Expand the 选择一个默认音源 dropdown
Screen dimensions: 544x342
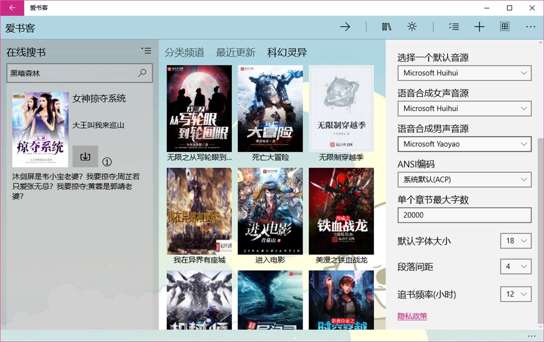coord(464,73)
